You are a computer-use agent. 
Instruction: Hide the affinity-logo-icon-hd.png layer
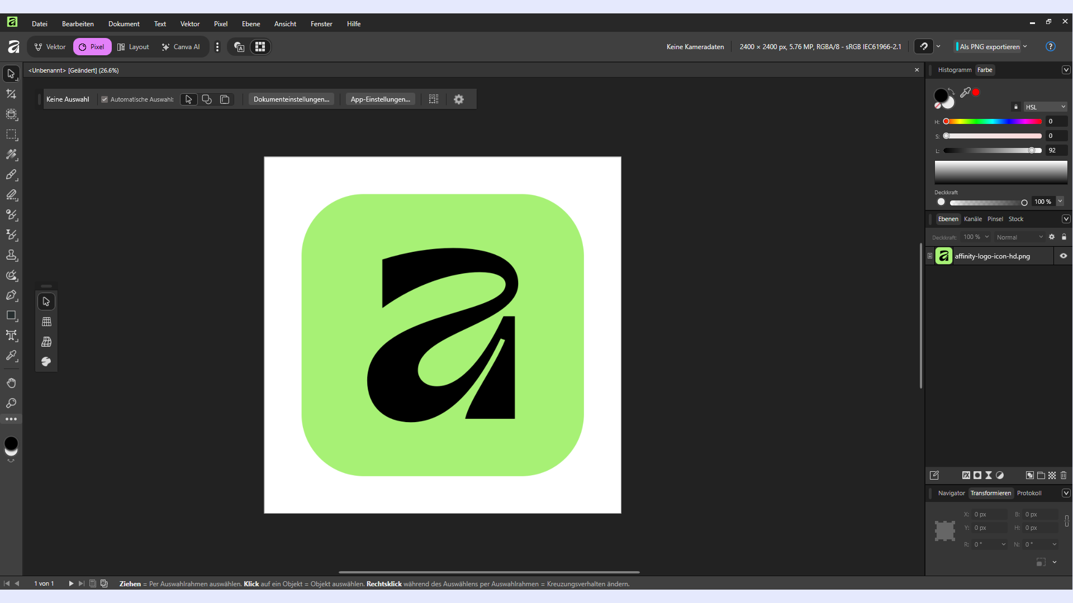tap(1063, 256)
